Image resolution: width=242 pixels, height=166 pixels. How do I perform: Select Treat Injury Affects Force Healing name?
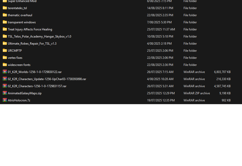click(x=30, y=29)
